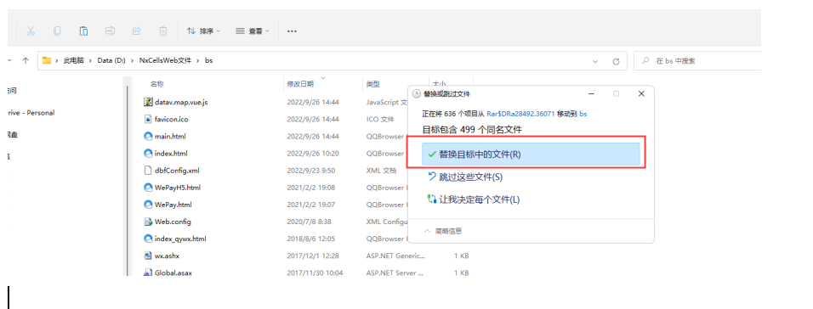This screenshot has width=813, height=309.
Task: Click the Delete trash icon
Action: click(162, 31)
